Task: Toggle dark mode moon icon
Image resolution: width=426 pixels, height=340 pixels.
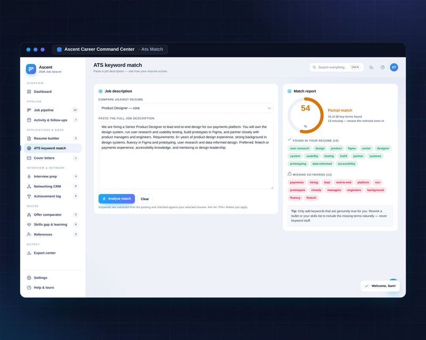Action: click(371, 67)
